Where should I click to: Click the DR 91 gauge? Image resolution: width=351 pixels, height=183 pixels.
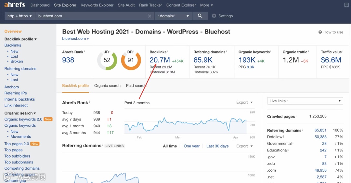tap(131, 60)
